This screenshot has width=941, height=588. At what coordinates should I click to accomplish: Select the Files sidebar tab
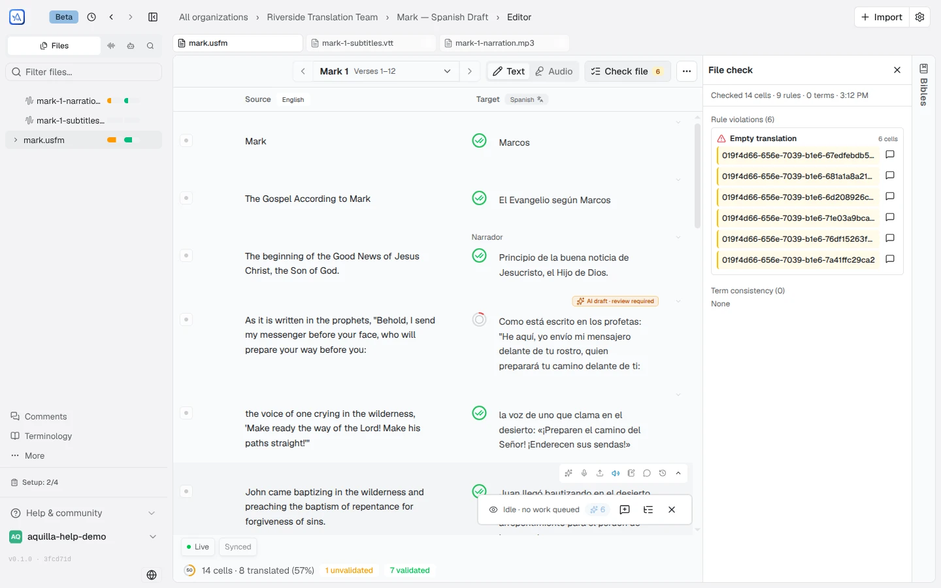tap(54, 46)
